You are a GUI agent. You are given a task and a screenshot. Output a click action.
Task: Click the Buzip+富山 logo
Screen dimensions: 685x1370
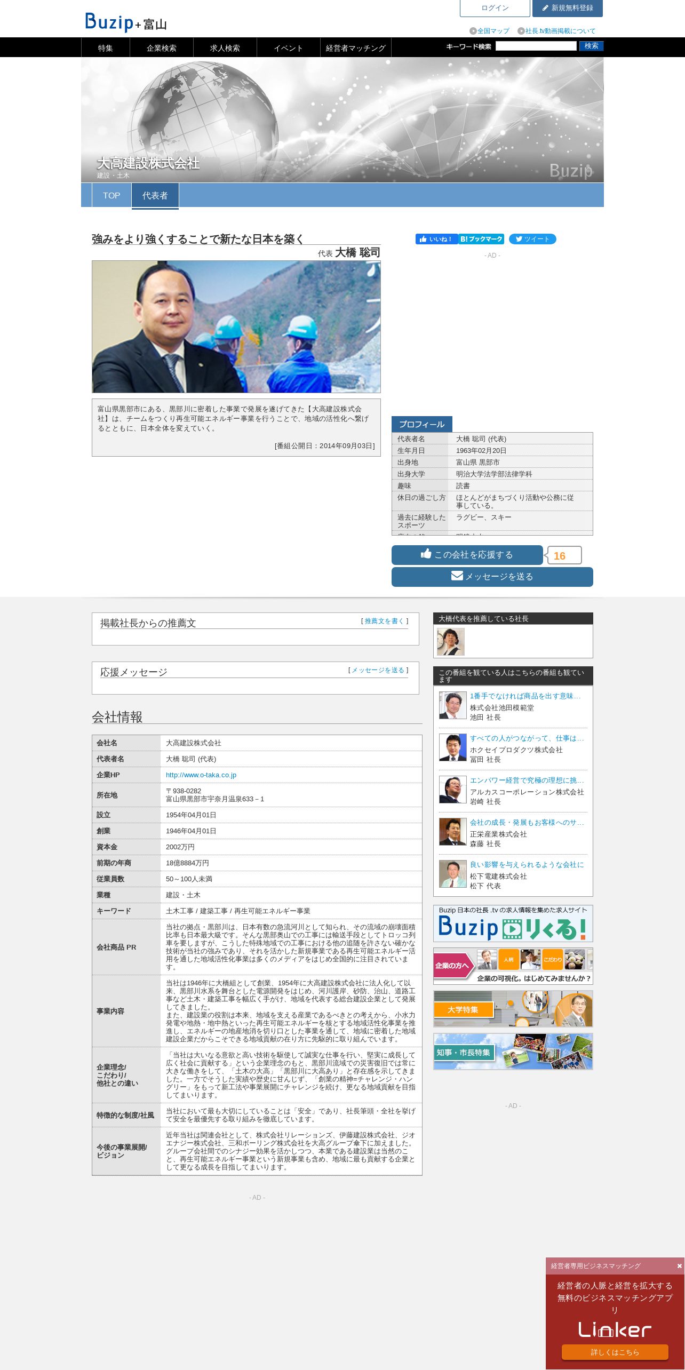coord(126,22)
